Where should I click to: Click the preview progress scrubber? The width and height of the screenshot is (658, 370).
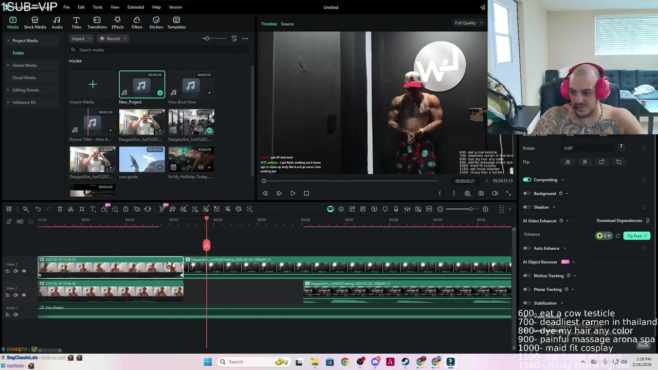[x=351, y=181]
